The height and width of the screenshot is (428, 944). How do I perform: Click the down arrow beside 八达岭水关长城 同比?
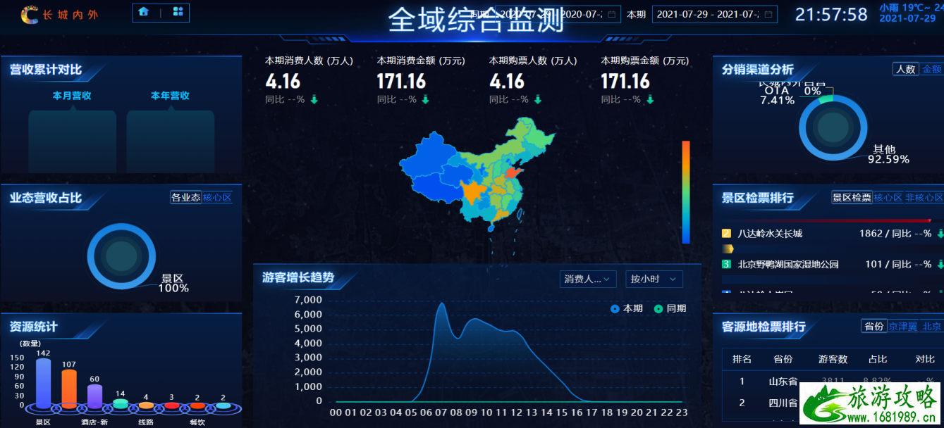pos(940,233)
